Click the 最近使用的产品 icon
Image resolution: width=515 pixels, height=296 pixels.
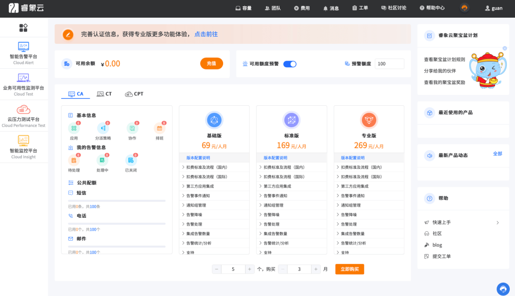pyautogui.click(x=429, y=112)
